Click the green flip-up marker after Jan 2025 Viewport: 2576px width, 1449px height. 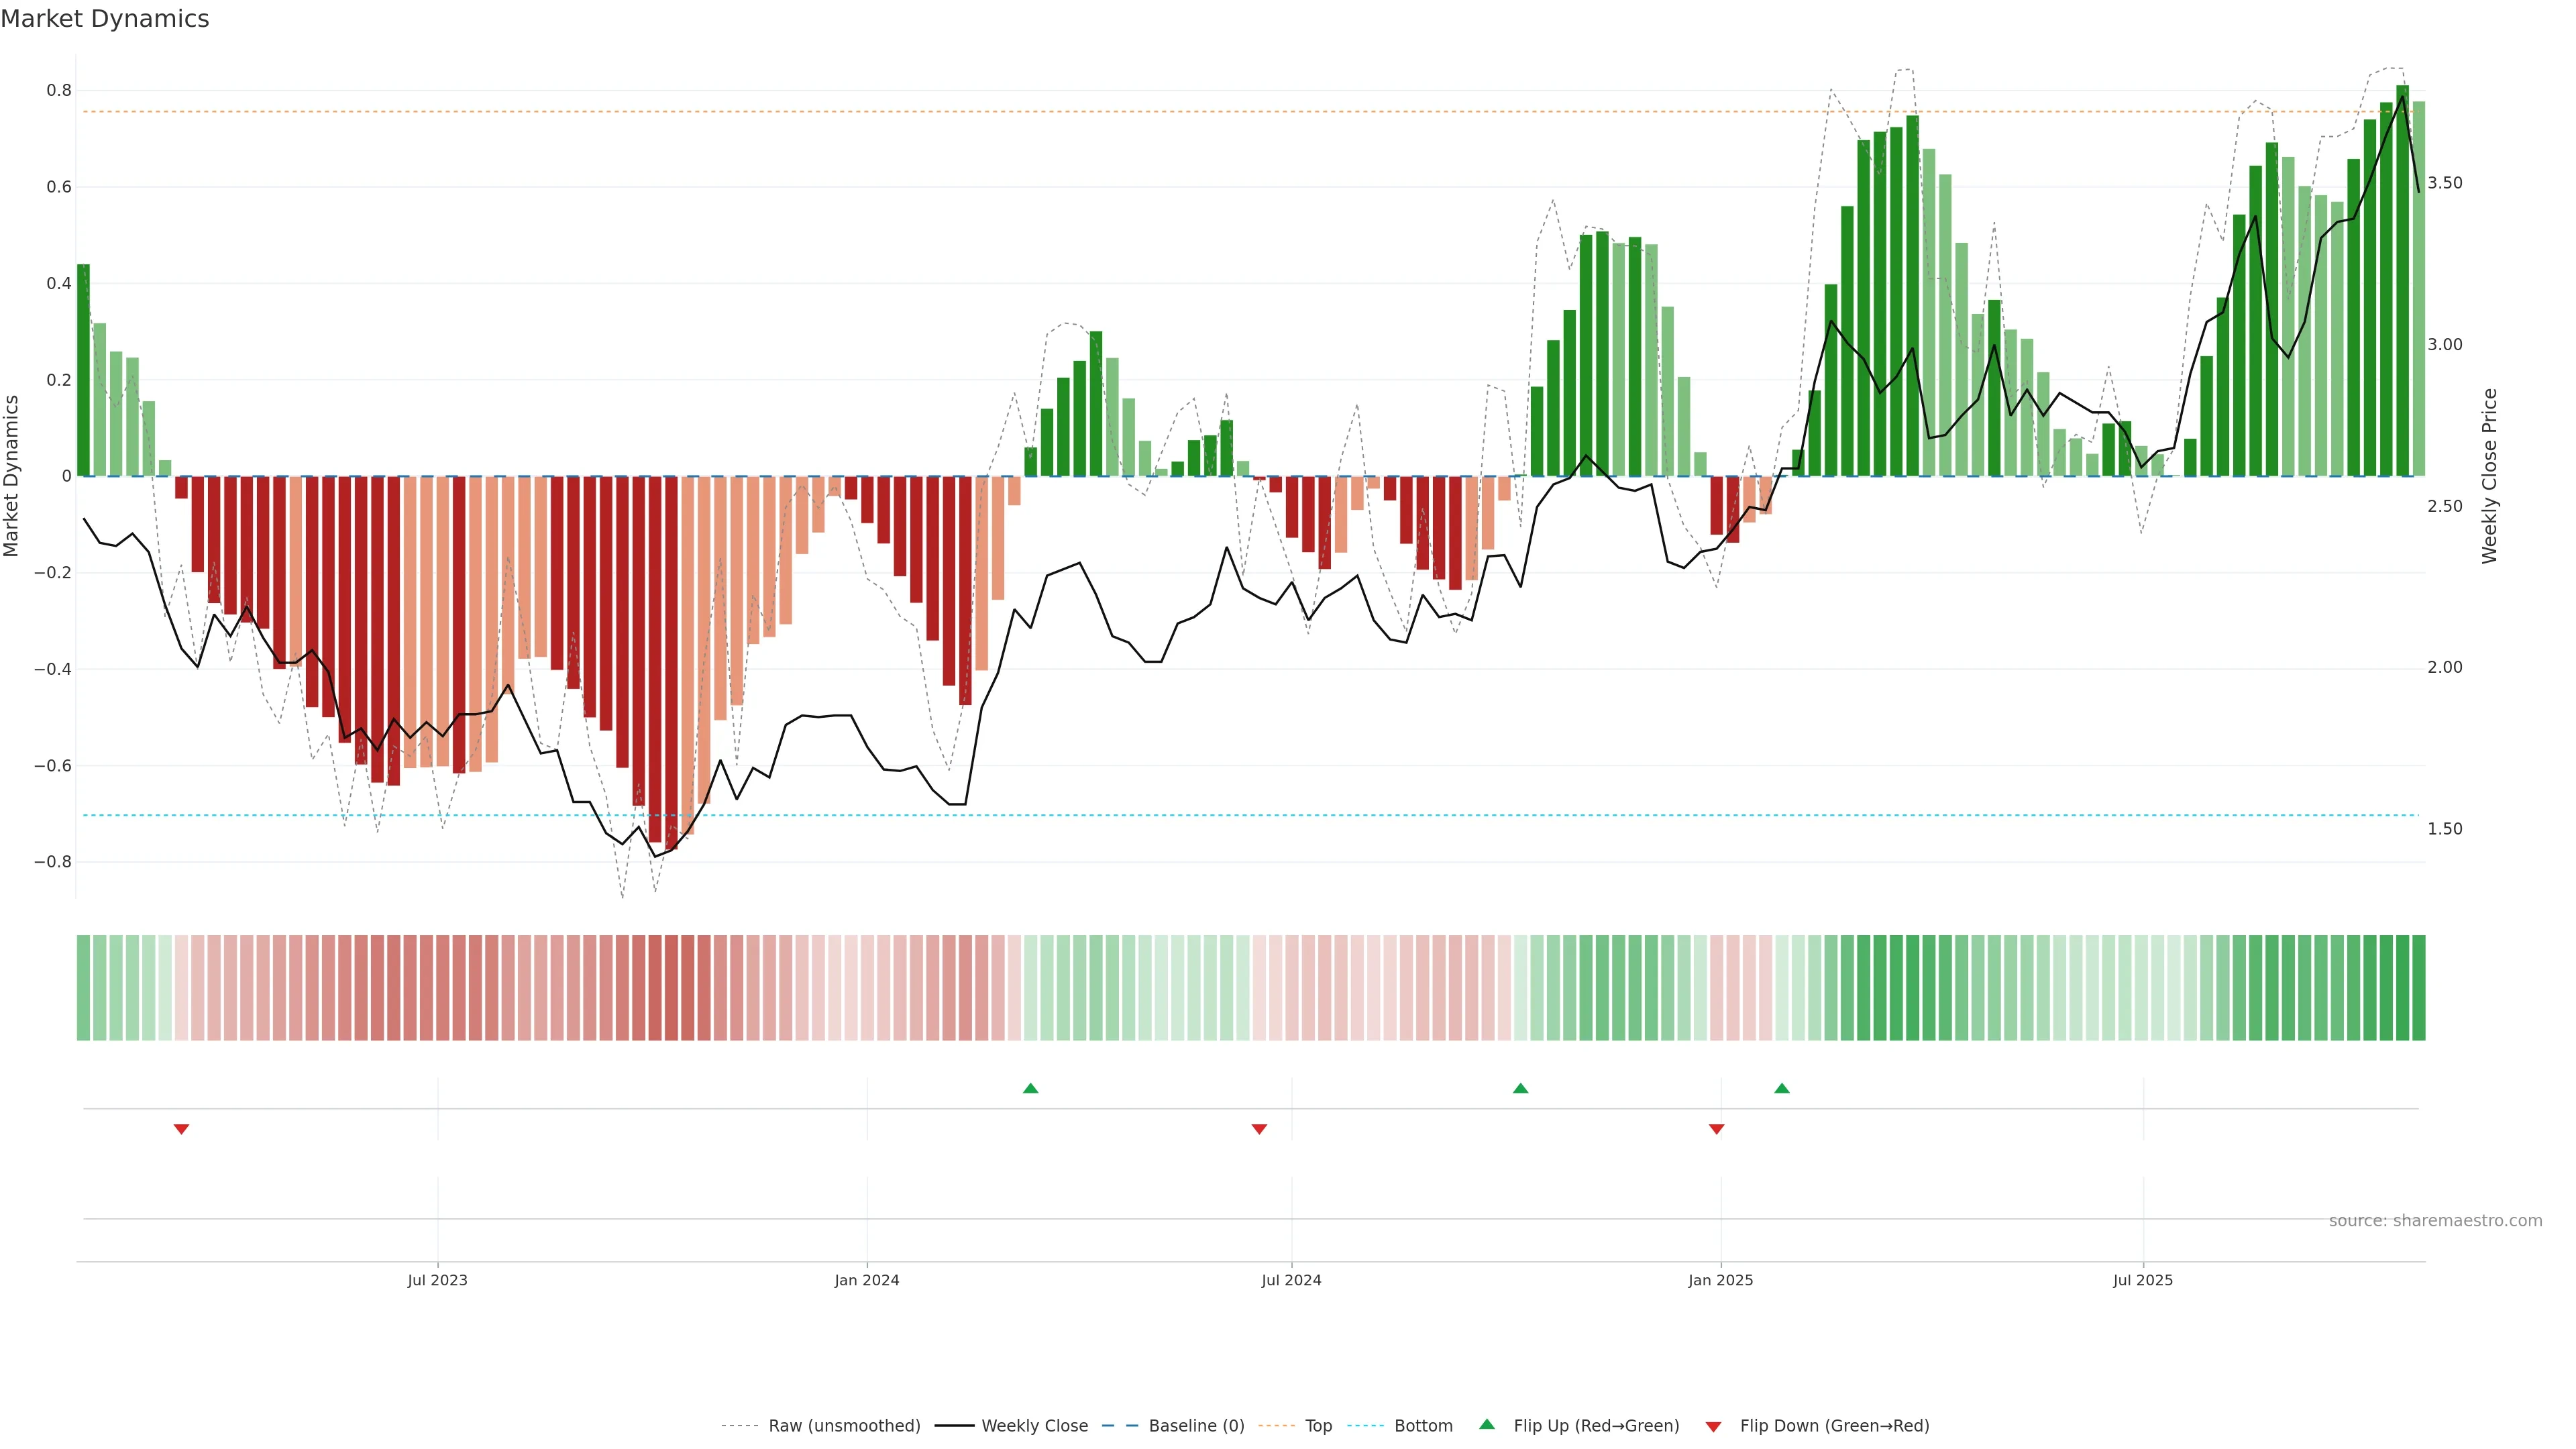click(1781, 1088)
